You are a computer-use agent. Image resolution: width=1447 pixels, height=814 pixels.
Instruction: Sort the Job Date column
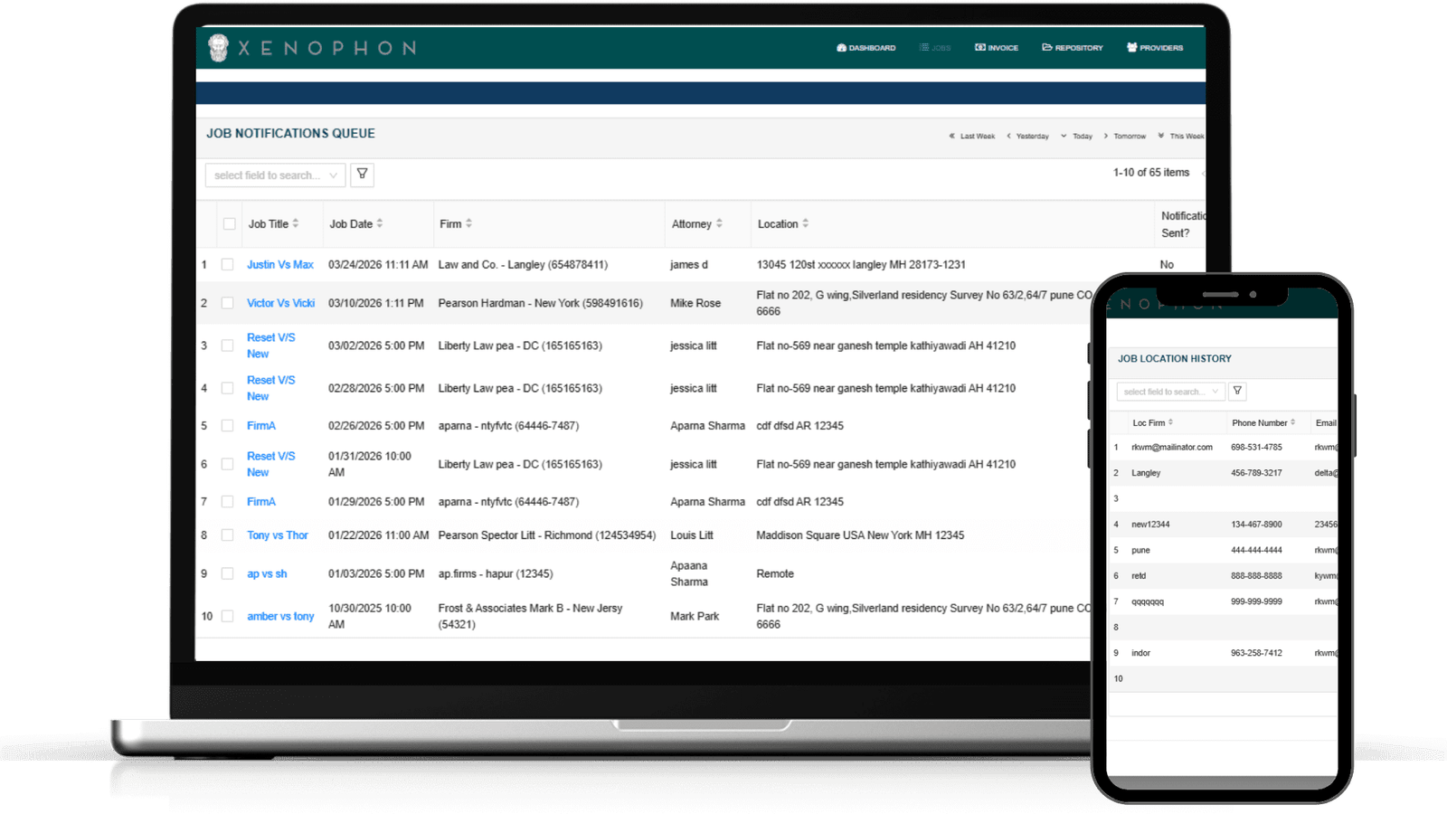point(380,223)
